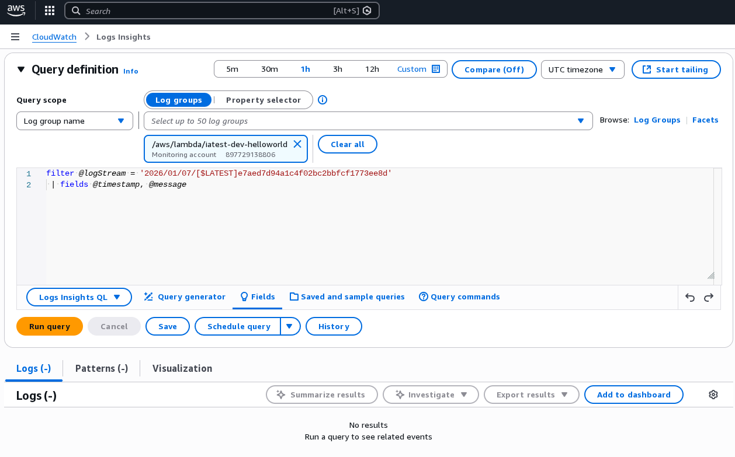This screenshot has height=457, width=735.
Task: Click the query editor resize handle
Action: coord(710,275)
